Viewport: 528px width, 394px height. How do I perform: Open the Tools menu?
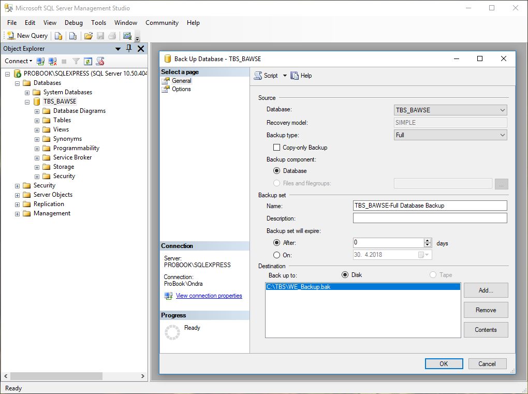coord(98,23)
